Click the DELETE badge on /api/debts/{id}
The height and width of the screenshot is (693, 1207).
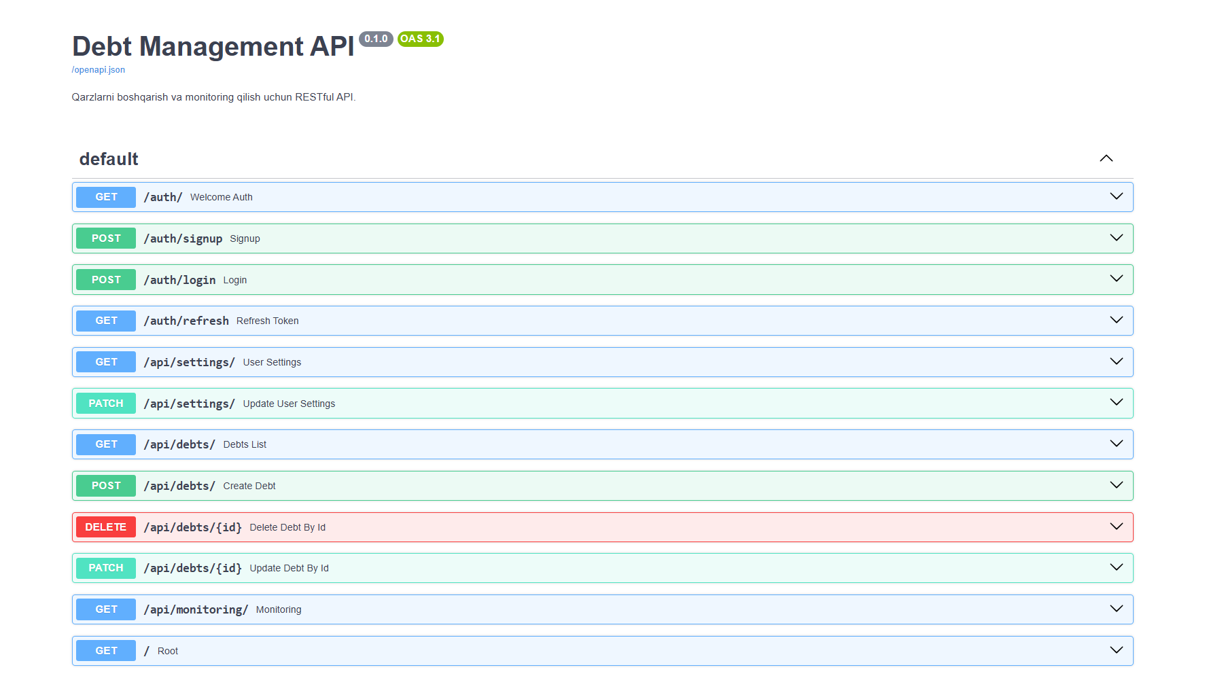click(105, 527)
